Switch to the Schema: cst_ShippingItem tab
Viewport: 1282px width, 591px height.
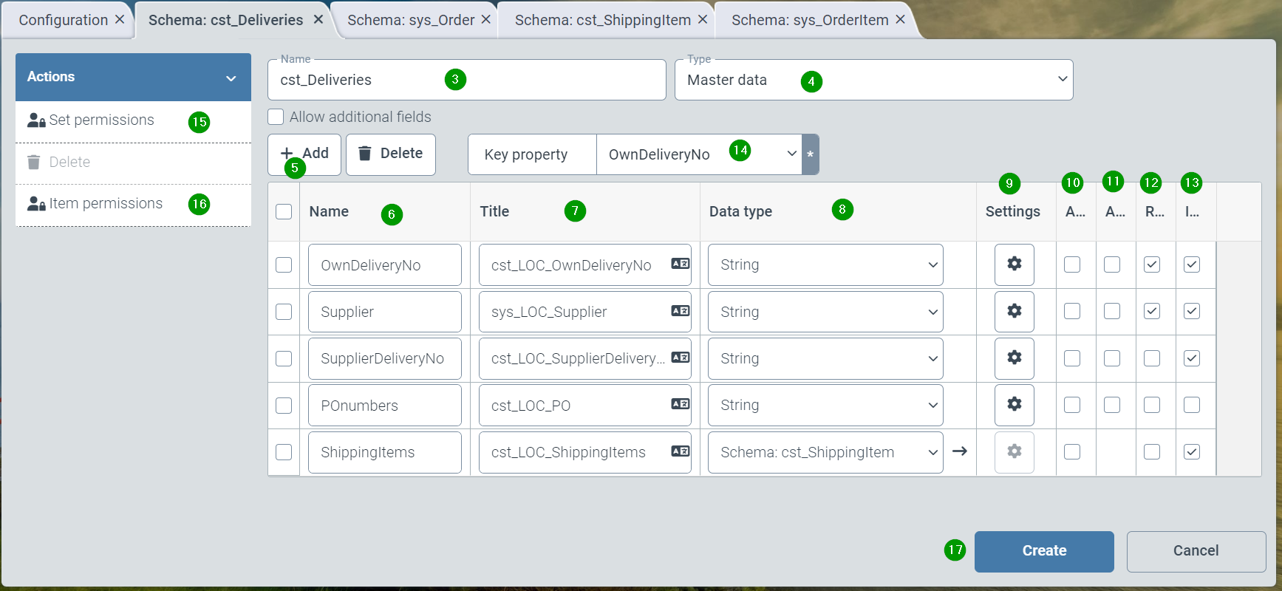point(602,20)
